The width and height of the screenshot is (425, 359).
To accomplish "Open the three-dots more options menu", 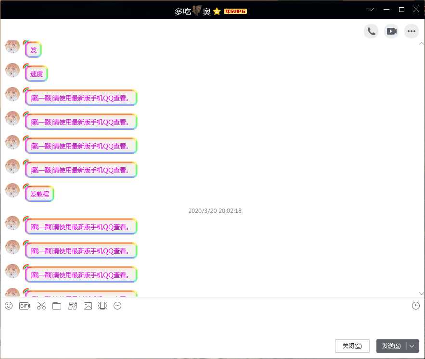I will (412, 31).
